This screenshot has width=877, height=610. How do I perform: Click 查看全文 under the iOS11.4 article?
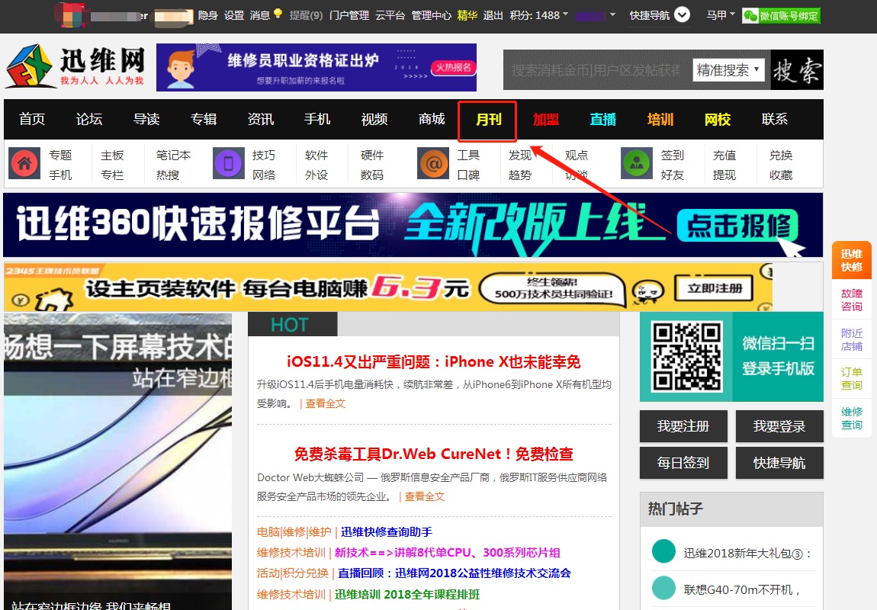[326, 403]
